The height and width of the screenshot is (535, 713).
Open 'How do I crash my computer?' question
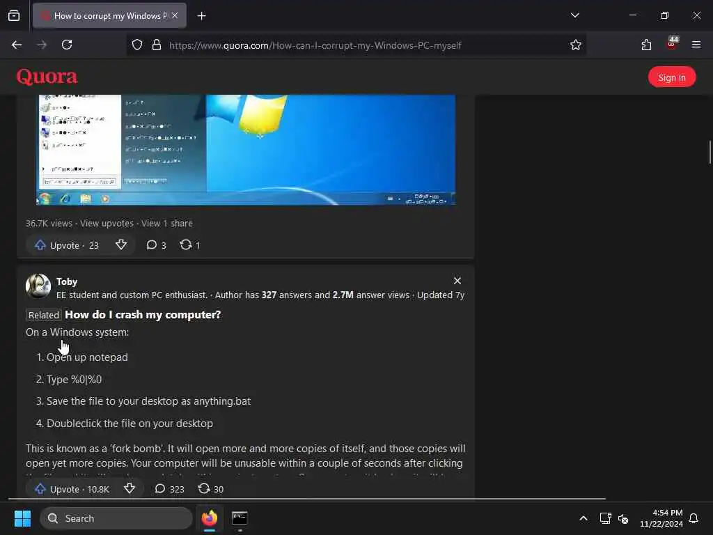tap(143, 315)
